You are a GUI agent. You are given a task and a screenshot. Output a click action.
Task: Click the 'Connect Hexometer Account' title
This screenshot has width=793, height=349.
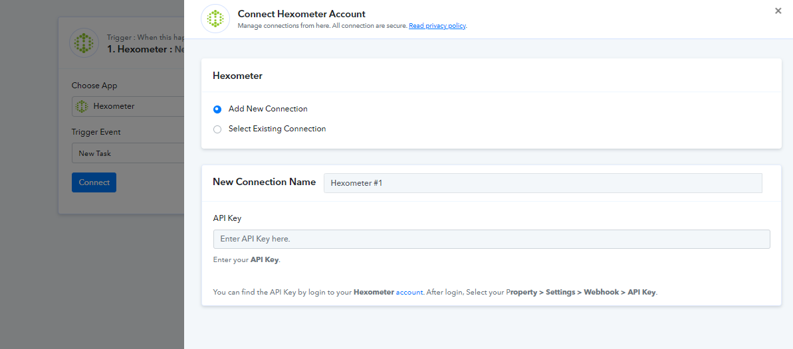pyautogui.click(x=301, y=14)
